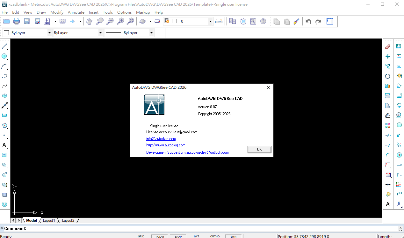Expand the dropdown arrow beside the blue arrow icon
The image size is (404, 238).
pos(80,21)
